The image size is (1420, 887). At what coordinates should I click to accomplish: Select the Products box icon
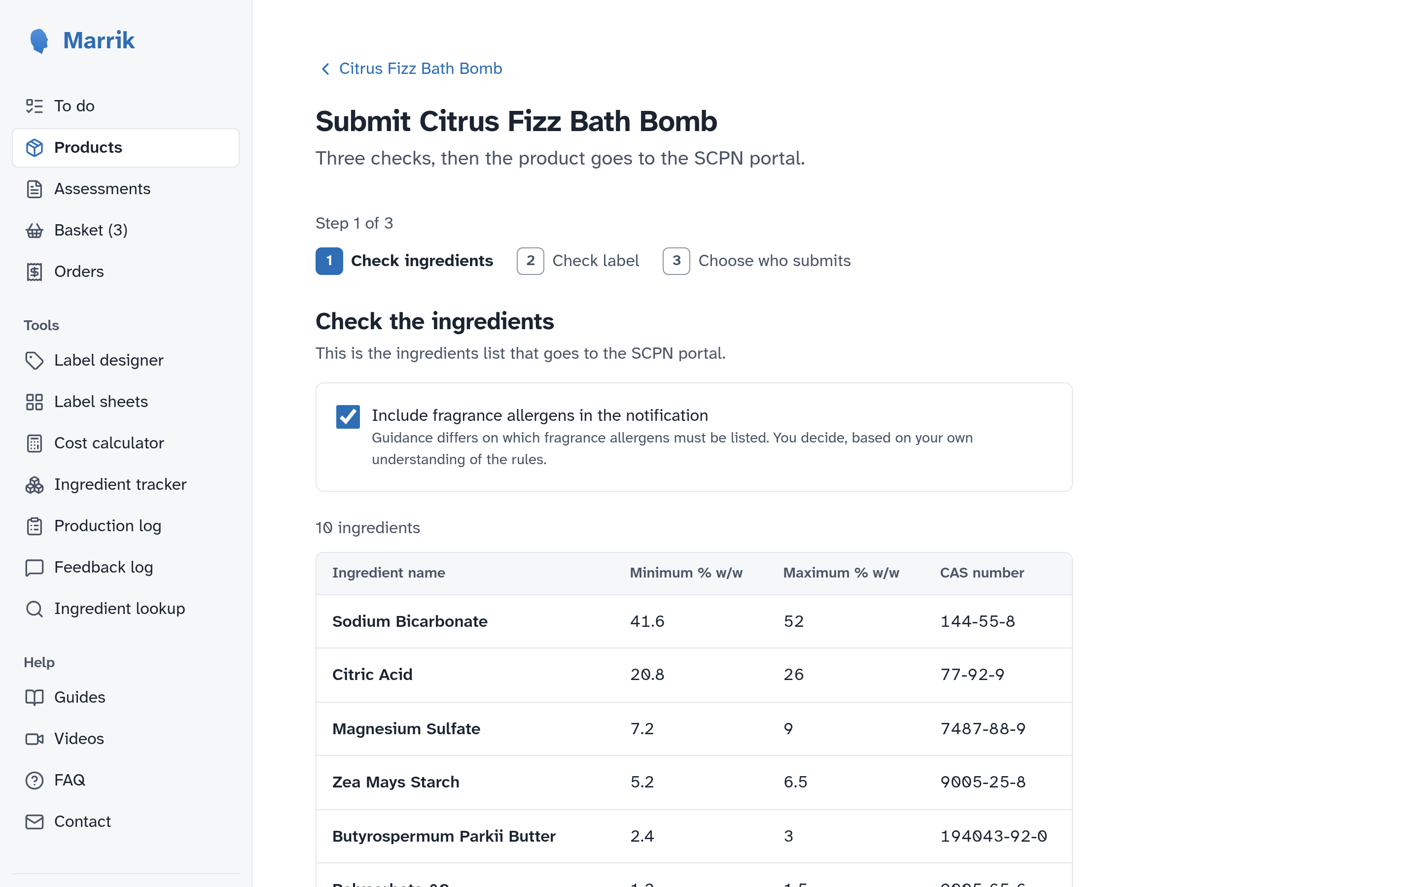pos(35,148)
